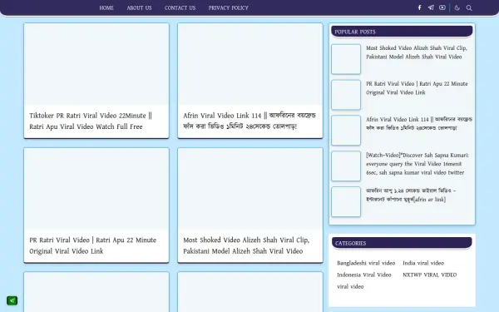Select NXTWP VIRAL VIDEO category
499x312 pixels.
coord(430,275)
